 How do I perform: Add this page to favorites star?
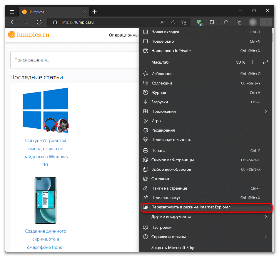tap(184, 22)
